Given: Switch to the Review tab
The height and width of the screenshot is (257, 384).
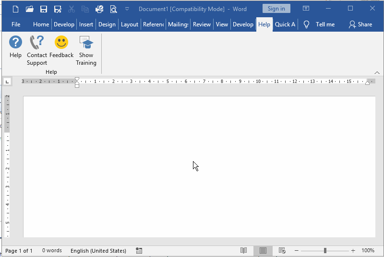Looking at the screenshot, I should [202, 24].
